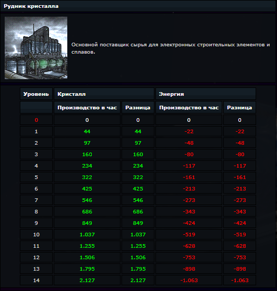The width and height of the screenshot is (277, 291).
Task: Select the level 11 cell in Уровень column
Action: tap(36, 246)
